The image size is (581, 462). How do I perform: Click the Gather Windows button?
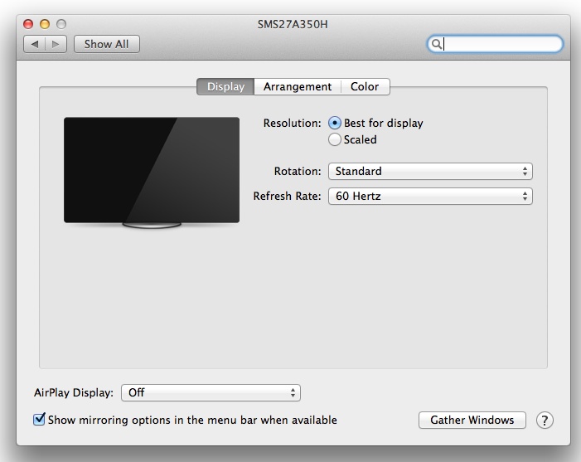coord(472,421)
